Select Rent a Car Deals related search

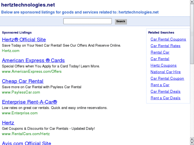coord(165,98)
